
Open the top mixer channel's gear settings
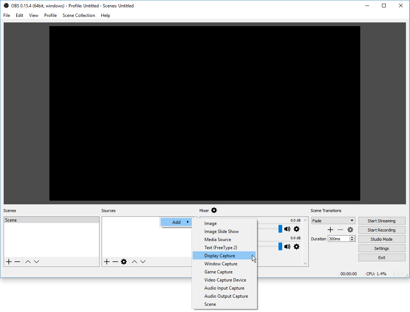point(297,229)
